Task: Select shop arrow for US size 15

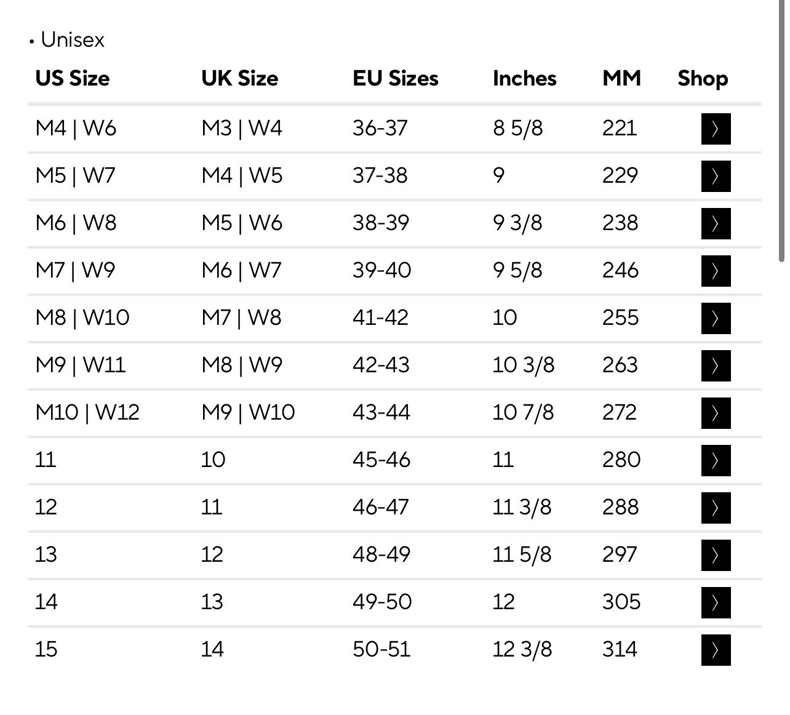Action: click(716, 650)
